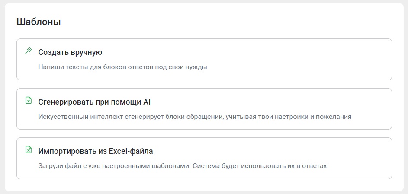Choose Сгенерировать при помощи AI title
The image size is (408, 194).
pos(94,102)
